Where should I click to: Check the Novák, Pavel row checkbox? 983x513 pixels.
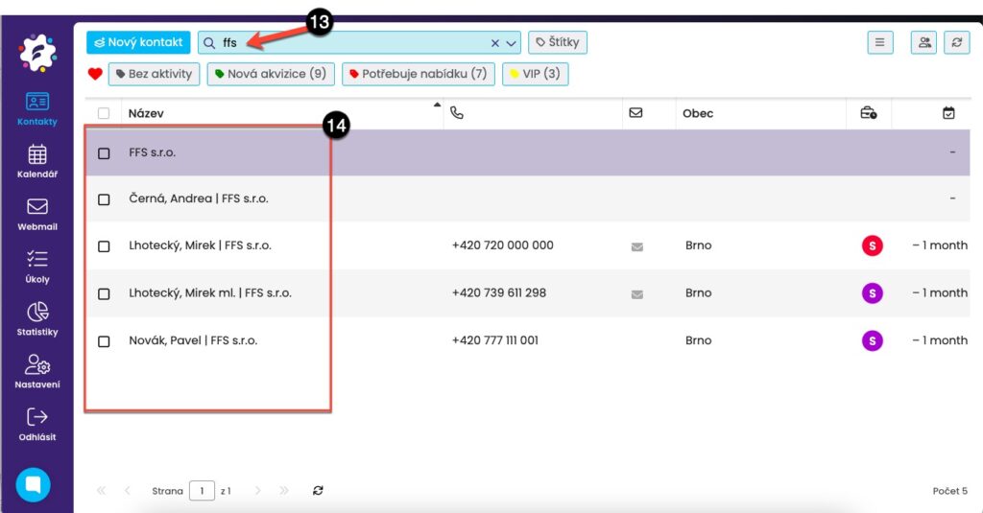(x=104, y=341)
